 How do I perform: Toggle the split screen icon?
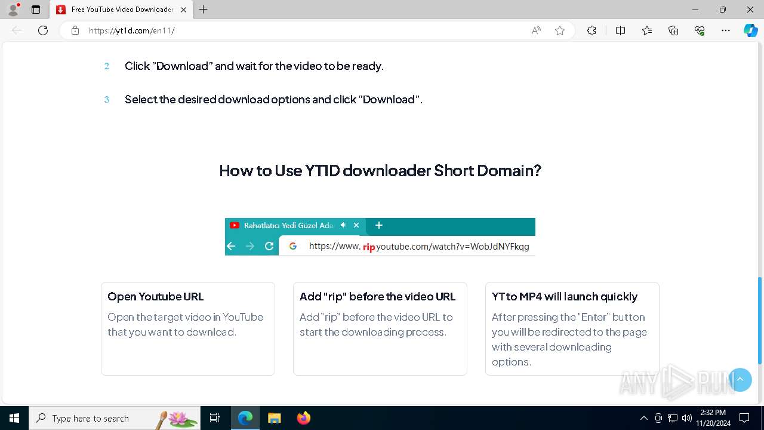click(x=620, y=30)
